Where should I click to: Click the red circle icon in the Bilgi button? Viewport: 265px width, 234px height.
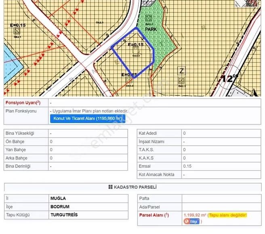[187, 221]
